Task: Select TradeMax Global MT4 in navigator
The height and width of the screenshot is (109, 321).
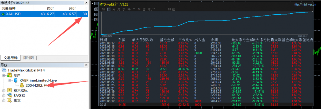Action: click(26, 70)
